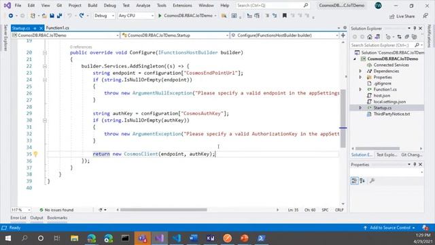
Task: Collapse the CosmosDB.RBAC.IoTDemo project node
Action: pos(355,59)
